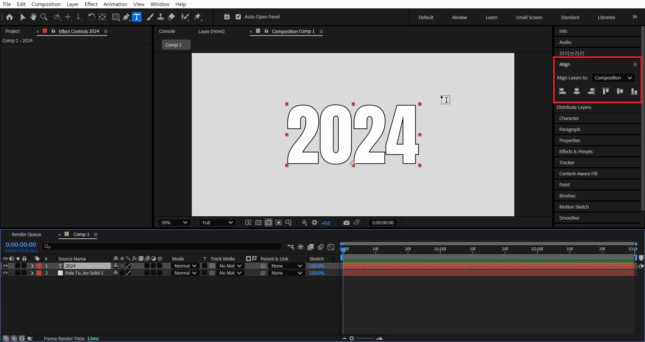645x342 pixels.
Task: Open the Graph Editor icon
Action: (331, 247)
